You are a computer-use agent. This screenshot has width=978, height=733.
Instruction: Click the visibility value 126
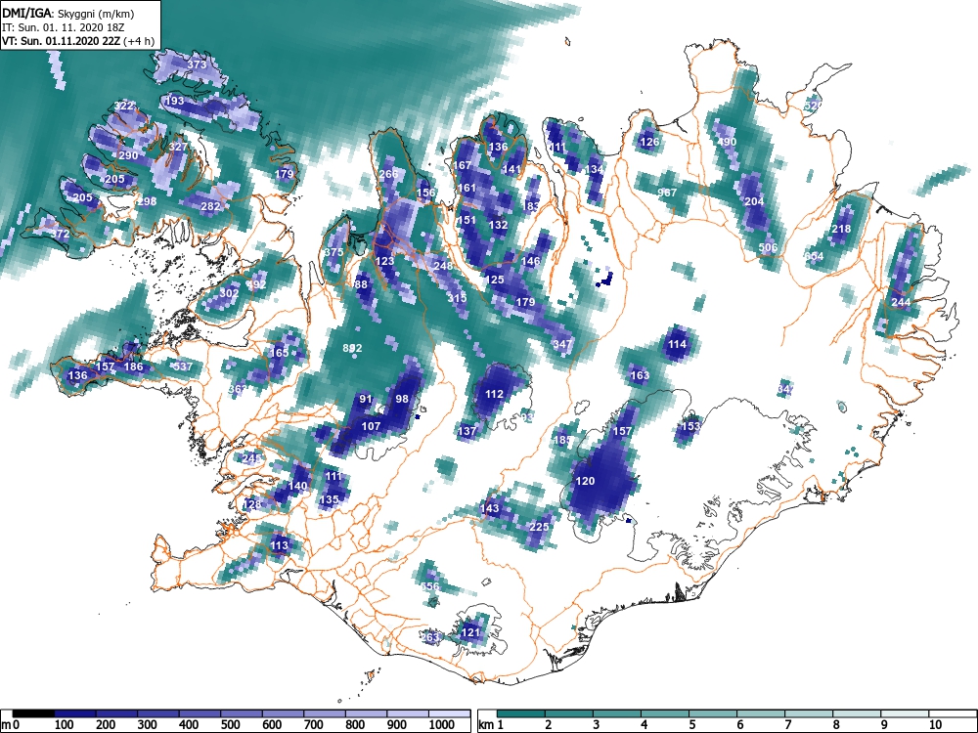click(650, 142)
